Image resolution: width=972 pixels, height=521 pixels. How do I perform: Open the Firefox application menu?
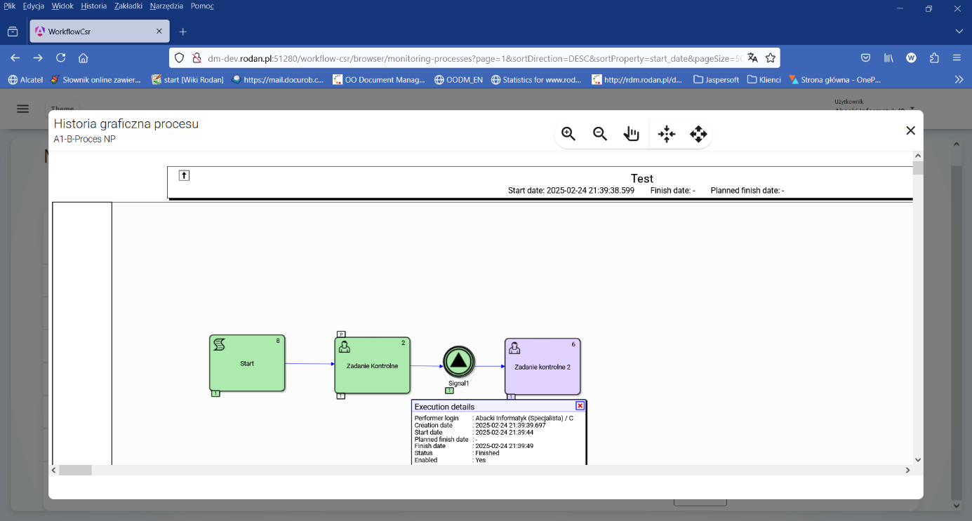point(957,58)
